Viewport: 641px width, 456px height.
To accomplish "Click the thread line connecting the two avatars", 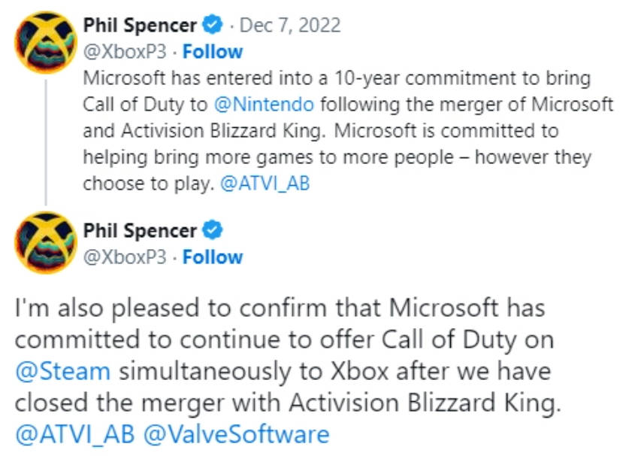I will pos(46,143).
